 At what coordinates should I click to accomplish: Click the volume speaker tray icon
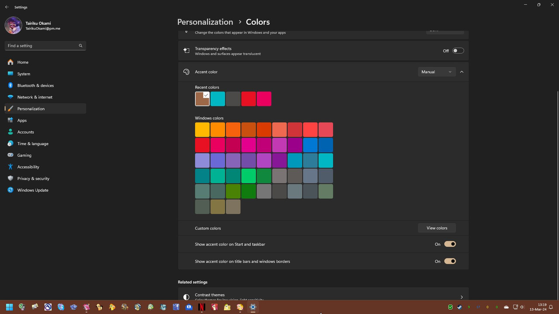coord(522,307)
